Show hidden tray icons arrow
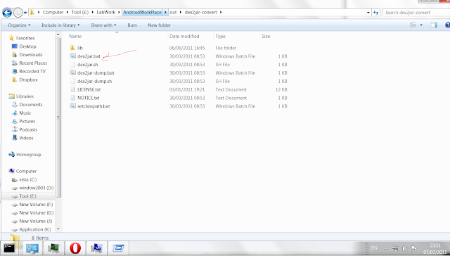This screenshot has width=450, height=256. [x=385, y=248]
